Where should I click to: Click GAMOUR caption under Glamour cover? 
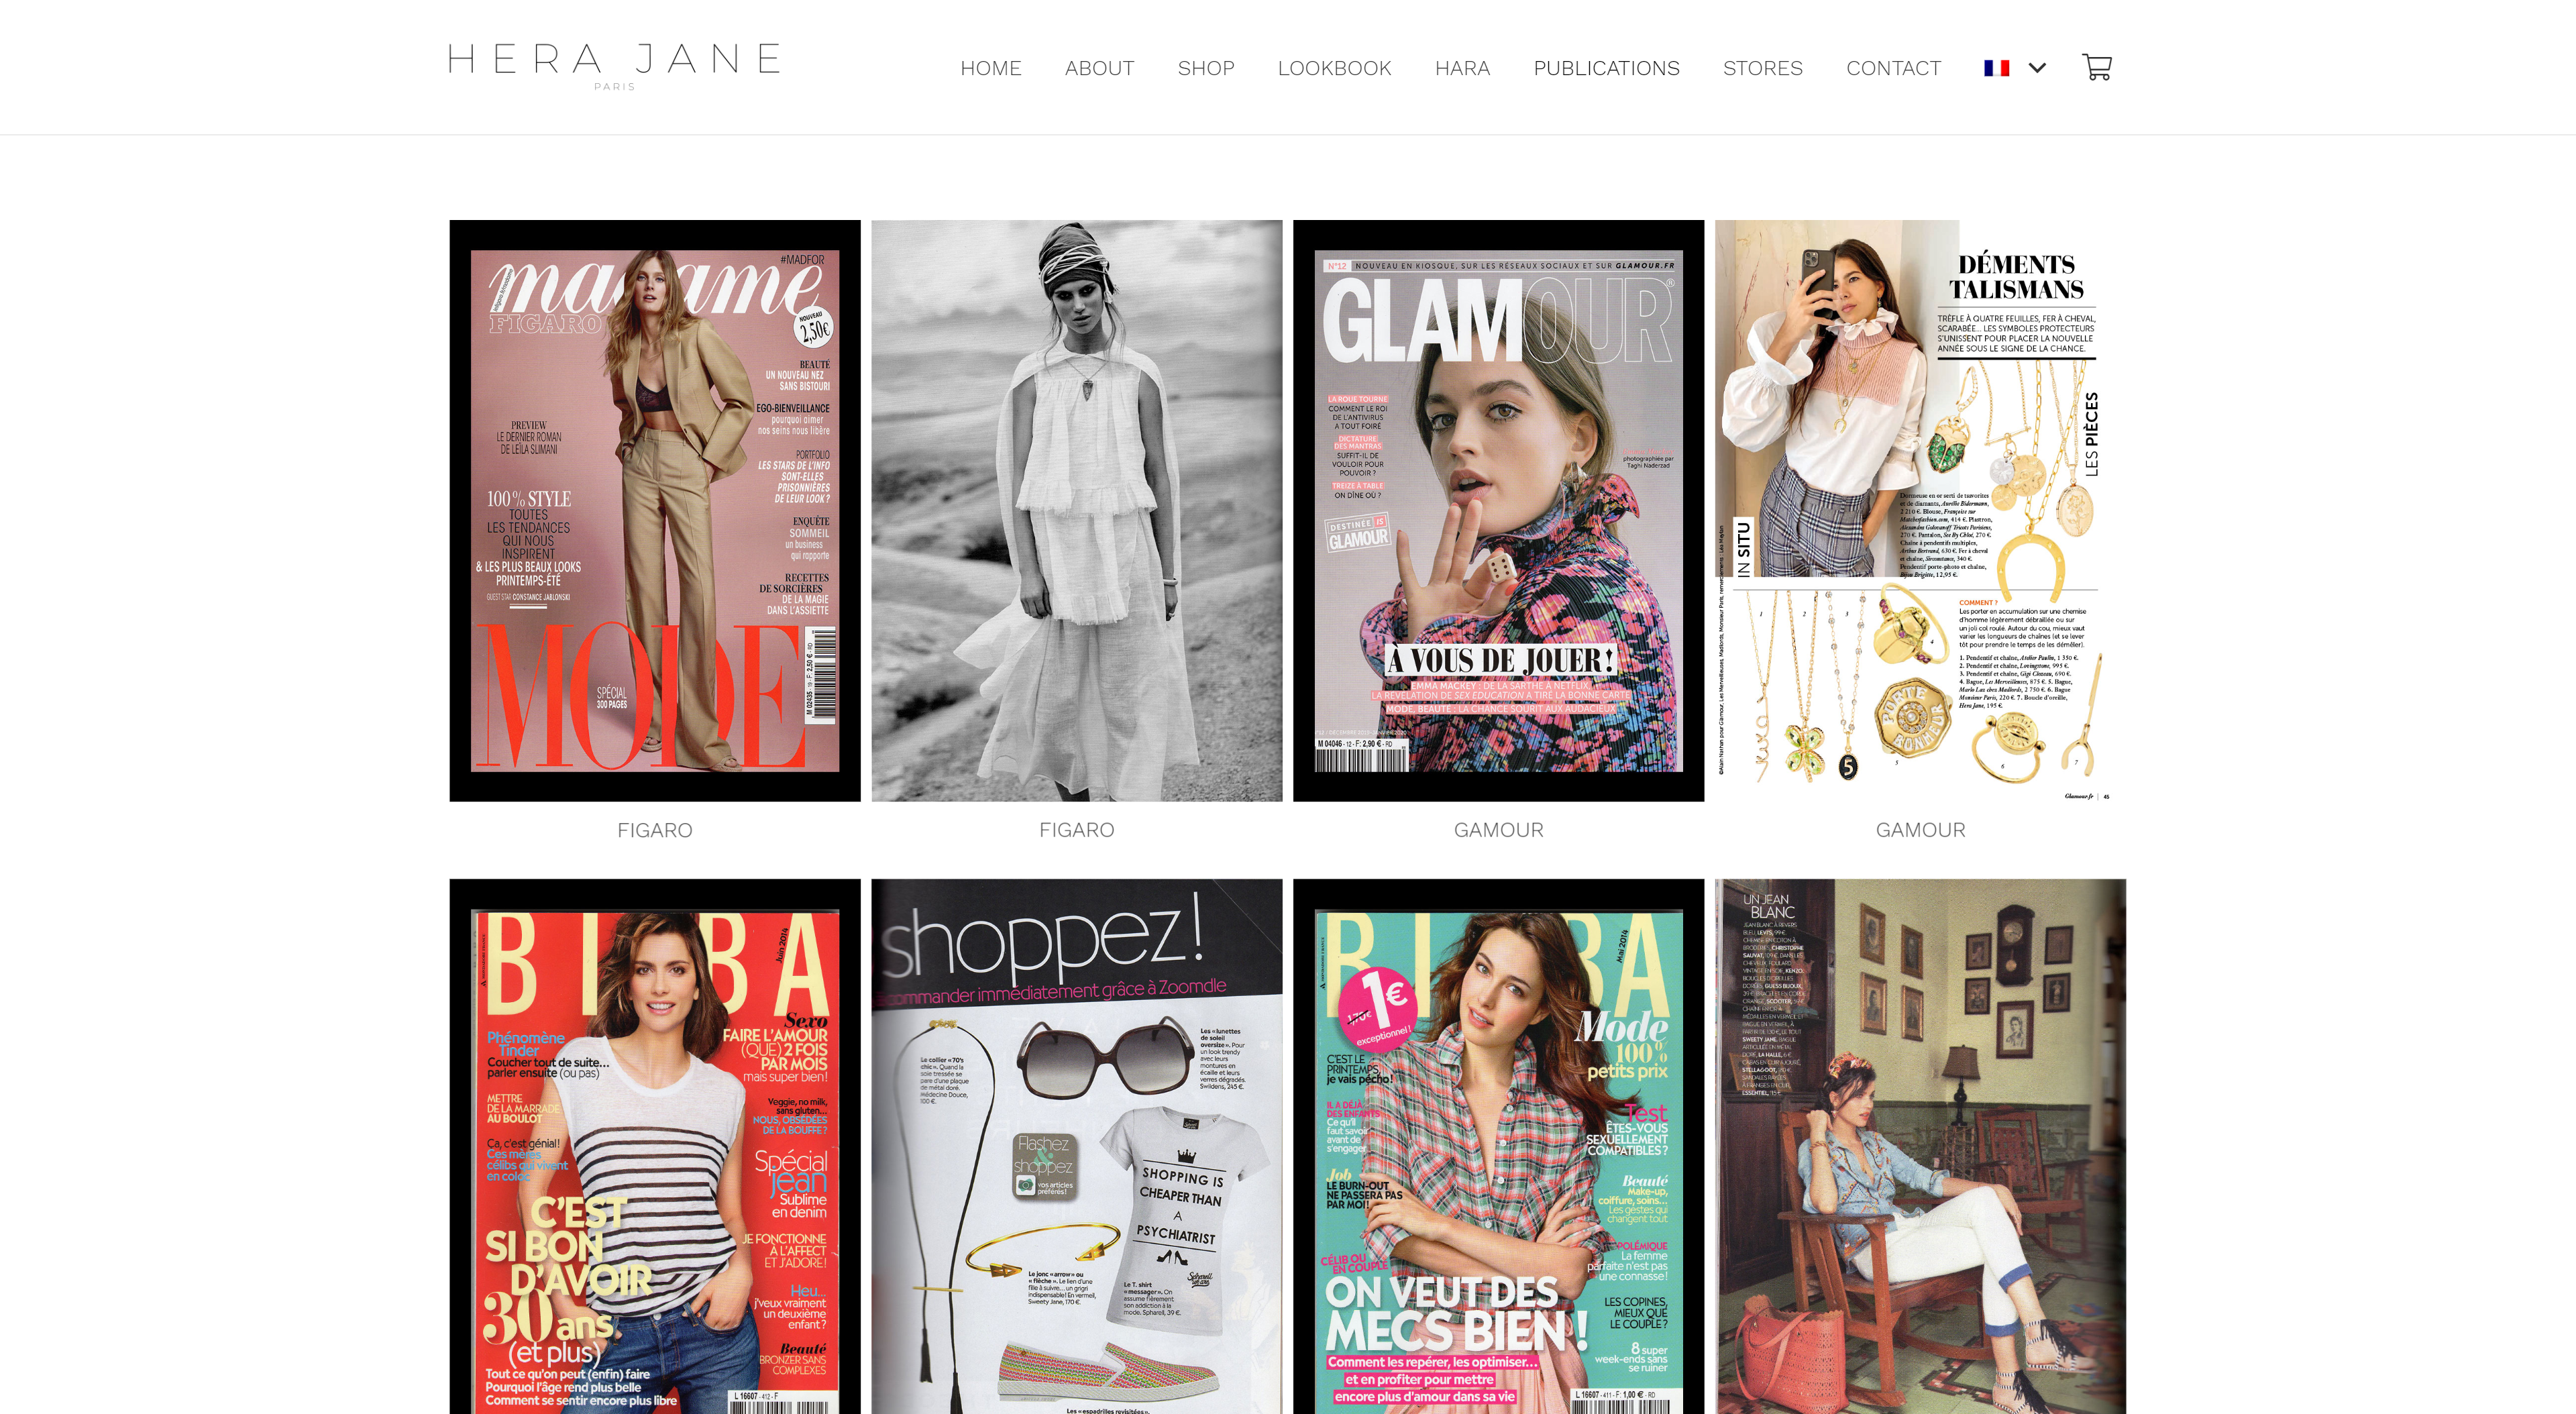tap(1498, 830)
